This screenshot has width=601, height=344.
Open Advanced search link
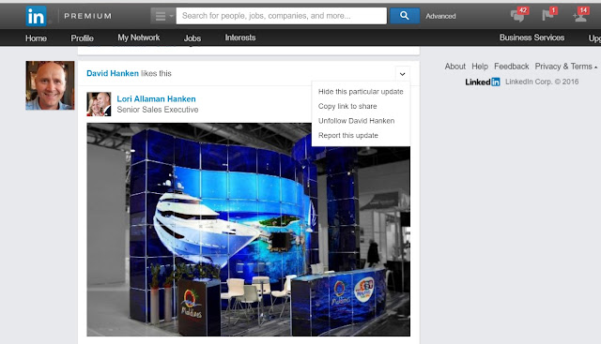click(440, 16)
